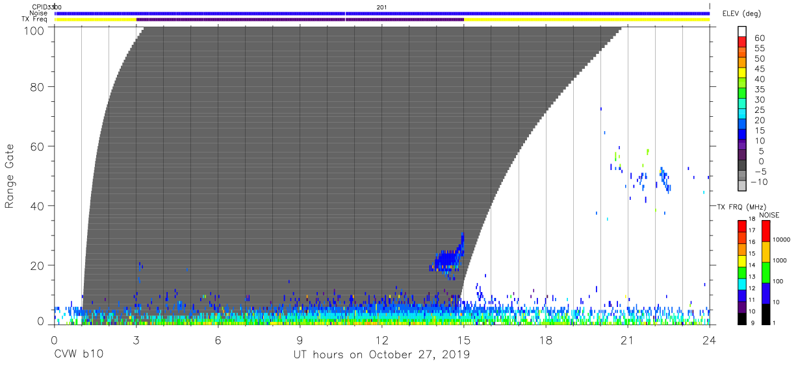Click the yellow TX Freq strip segment before 3 UT

(96, 19)
